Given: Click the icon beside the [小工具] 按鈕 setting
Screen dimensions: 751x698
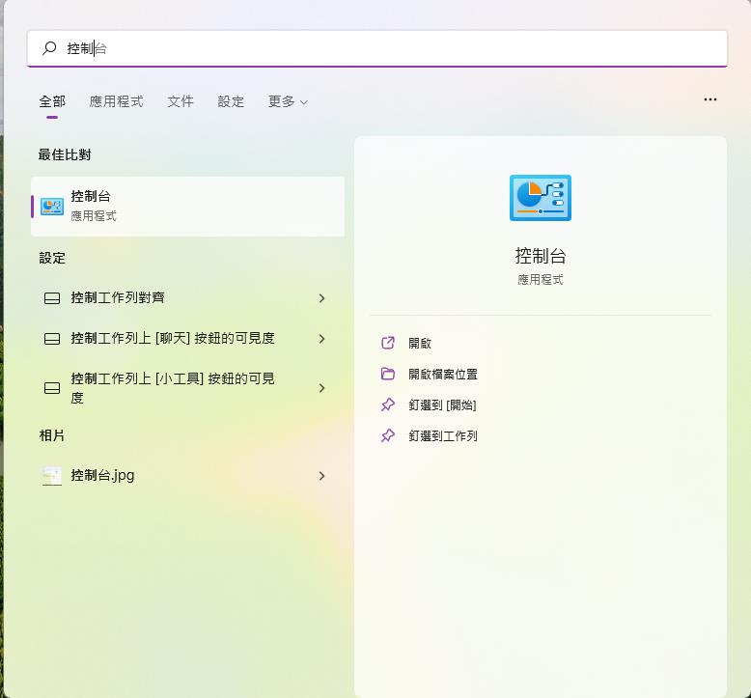Looking at the screenshot, I should pos(52,388).
